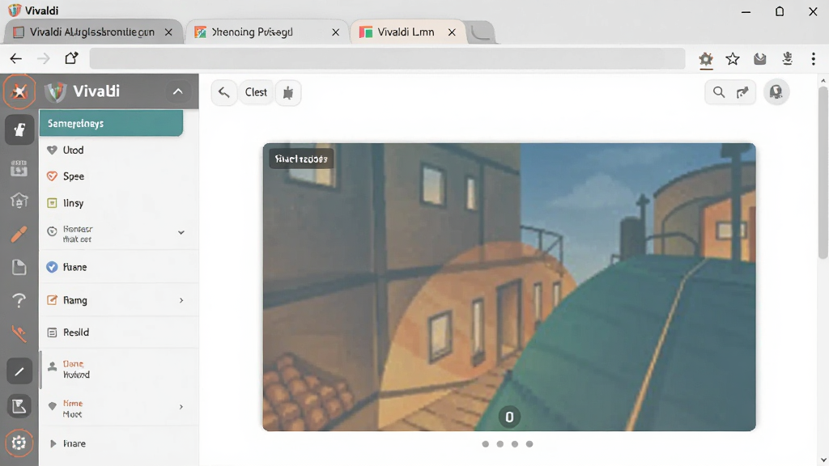Click the gear icon right of the address bar
The image size is (829, 466).
pos(706,59)
